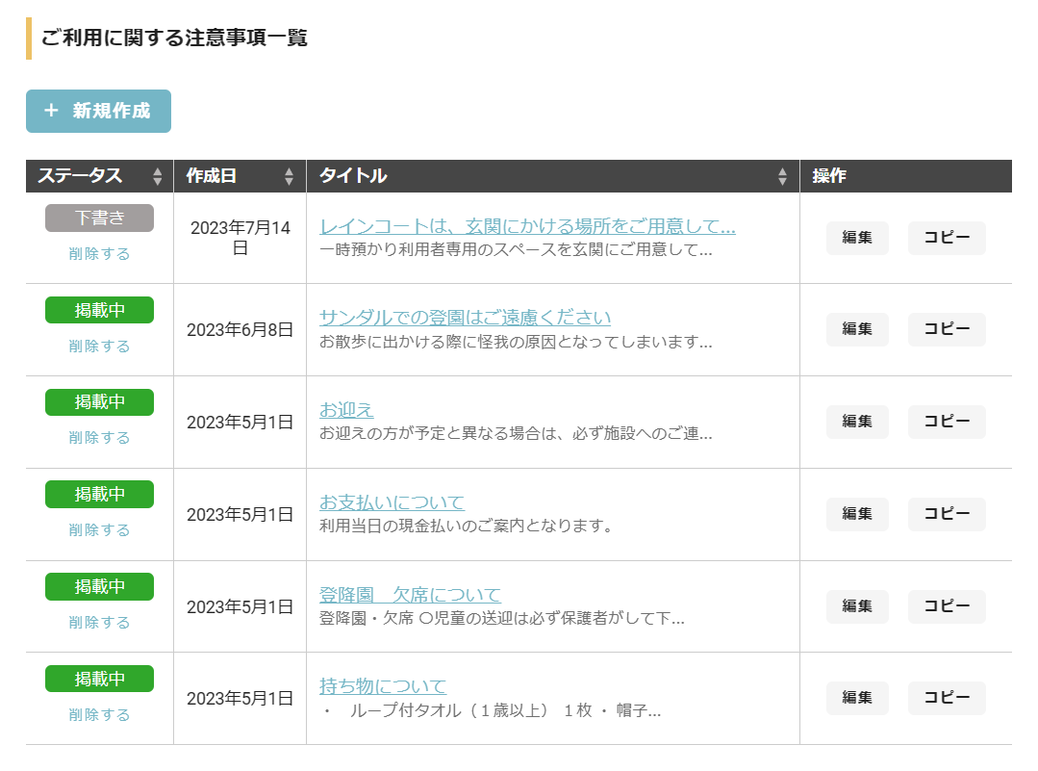1038x771 pixels.
Task: Edit the 登降園 欠席について notice
Action: (x=857, y=606)
